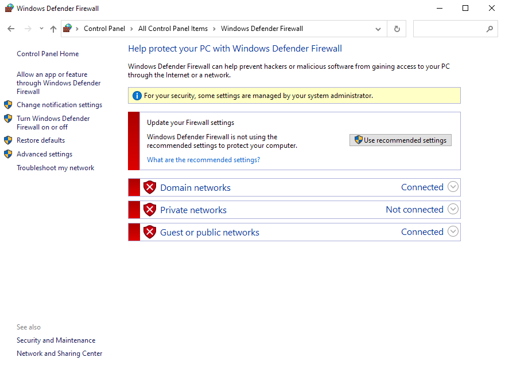The width and height of the screenshot is (505, 369).
Task: Expand the Domain networks section chevron
Action: coord(453,187)
